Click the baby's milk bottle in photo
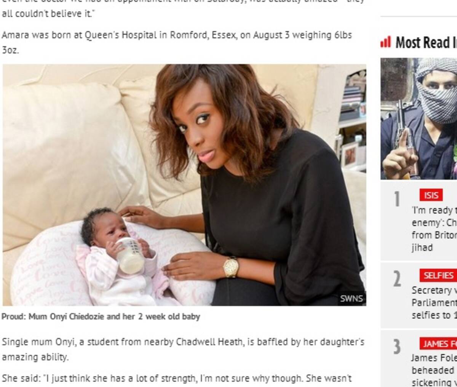Screen dimensions: 457x387 coord(129,255)
